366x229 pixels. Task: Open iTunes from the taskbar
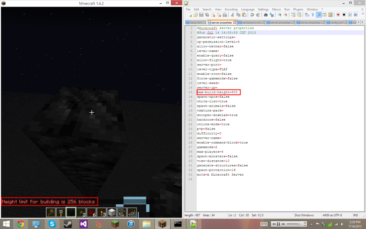pos(131,224)
